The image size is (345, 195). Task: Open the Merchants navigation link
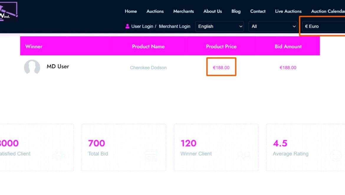(x=183, y=11)
